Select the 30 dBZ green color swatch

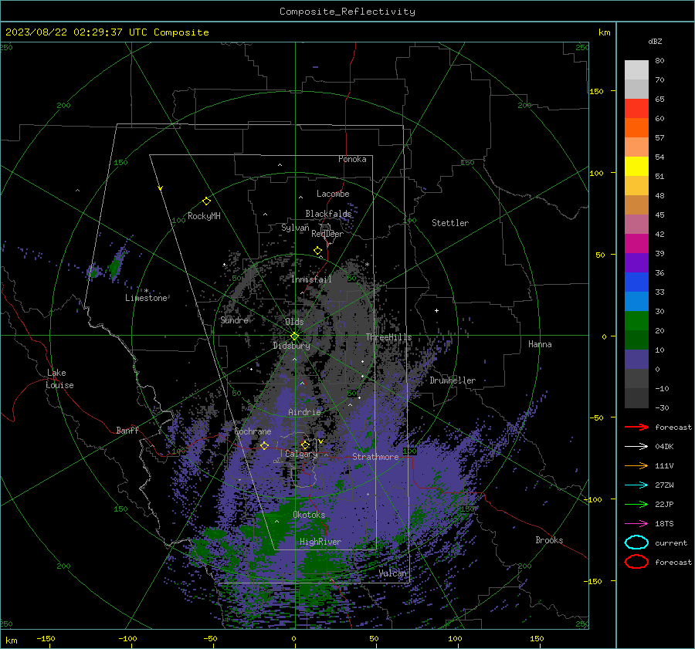[636, 321]
